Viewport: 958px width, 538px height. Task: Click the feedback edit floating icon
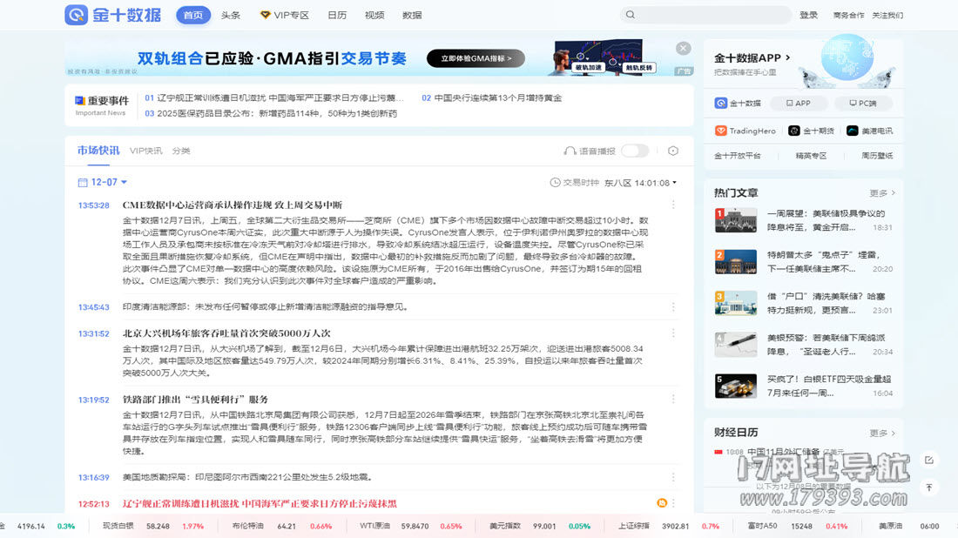tap(929, 460)
